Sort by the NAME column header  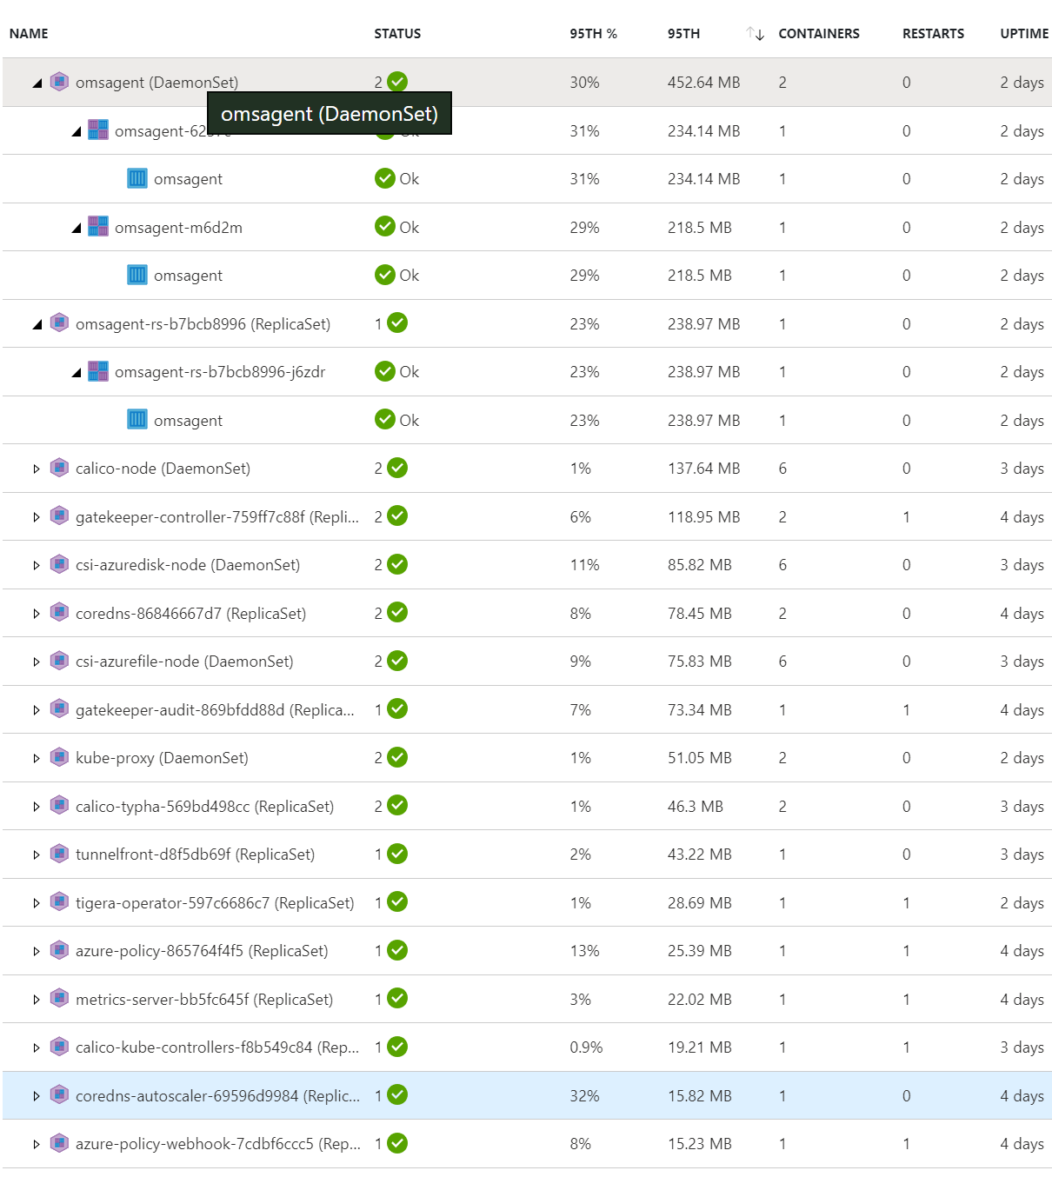28,33
